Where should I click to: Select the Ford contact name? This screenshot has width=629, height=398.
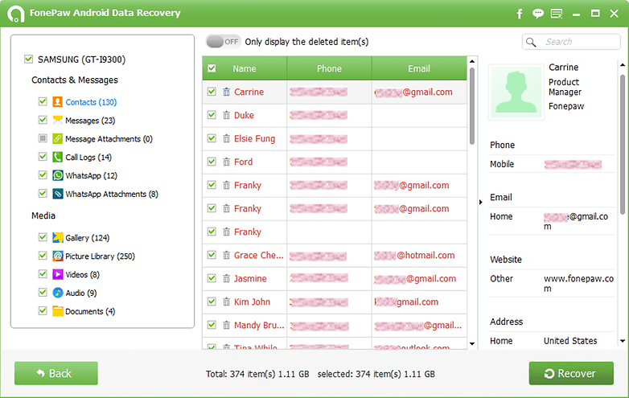(x=244, y=162)
